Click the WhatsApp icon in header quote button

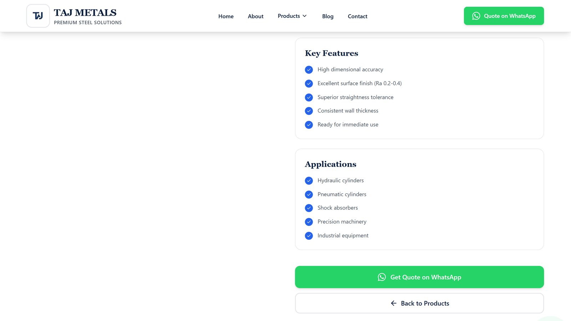pyautogui.click(x=476, y=16)
